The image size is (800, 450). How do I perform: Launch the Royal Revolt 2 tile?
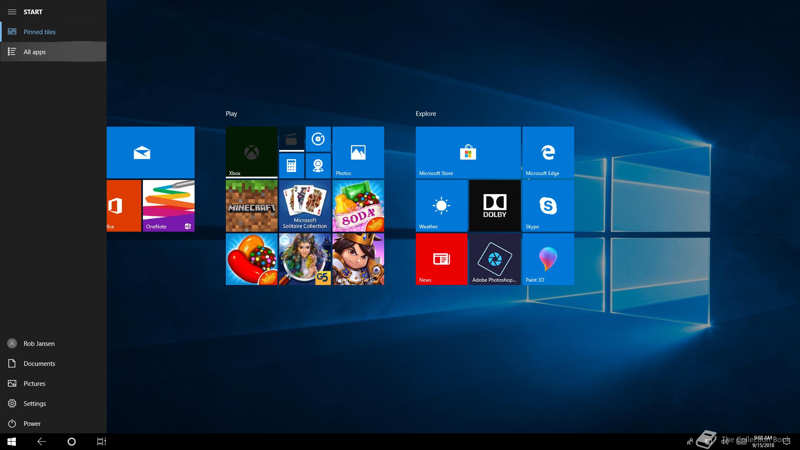(x=358, y=259)
